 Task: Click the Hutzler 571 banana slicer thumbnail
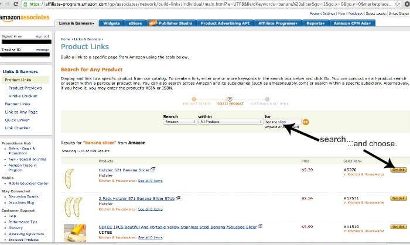(69, 179)
